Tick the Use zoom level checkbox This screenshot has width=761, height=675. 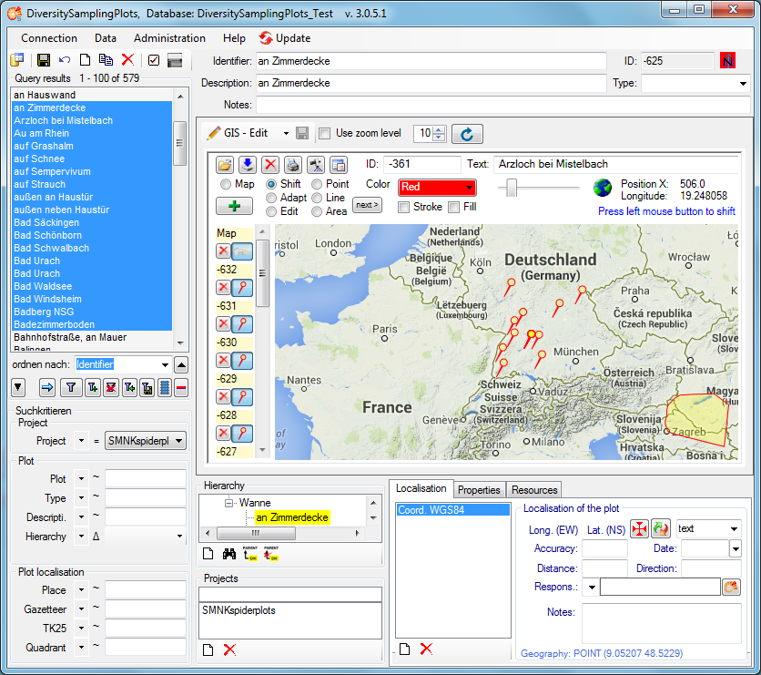(325, 134)
